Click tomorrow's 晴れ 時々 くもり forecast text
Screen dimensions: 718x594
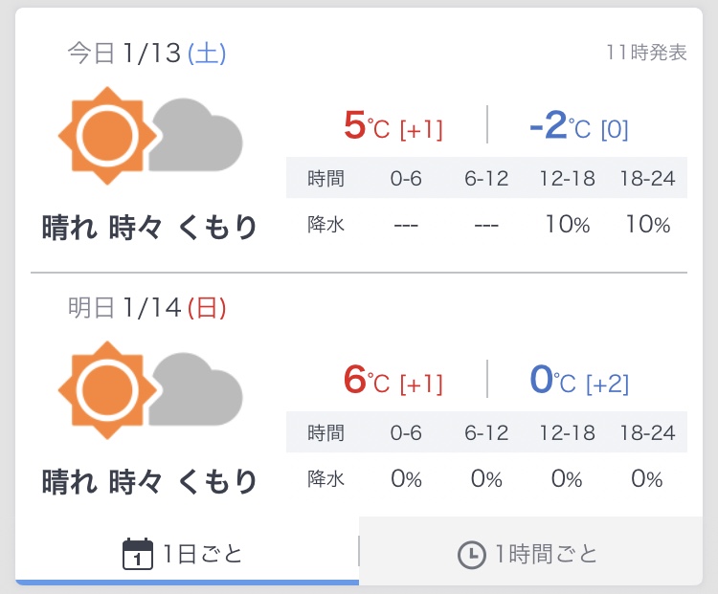(x=150, y=480)
